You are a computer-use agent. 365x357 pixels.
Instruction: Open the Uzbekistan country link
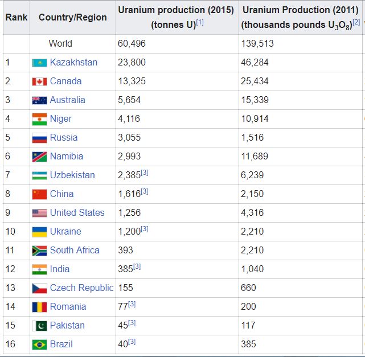[x=72, y=175]
